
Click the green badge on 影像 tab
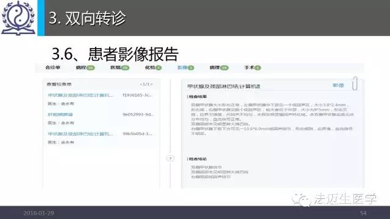coord(191,68)
